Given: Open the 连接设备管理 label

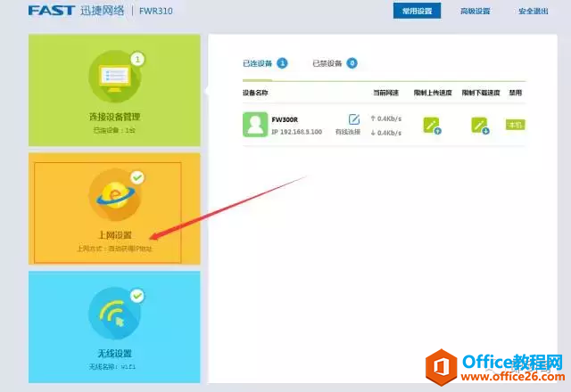Looking at the screenshot, I should pyautogui.click(x=115, y=117).
